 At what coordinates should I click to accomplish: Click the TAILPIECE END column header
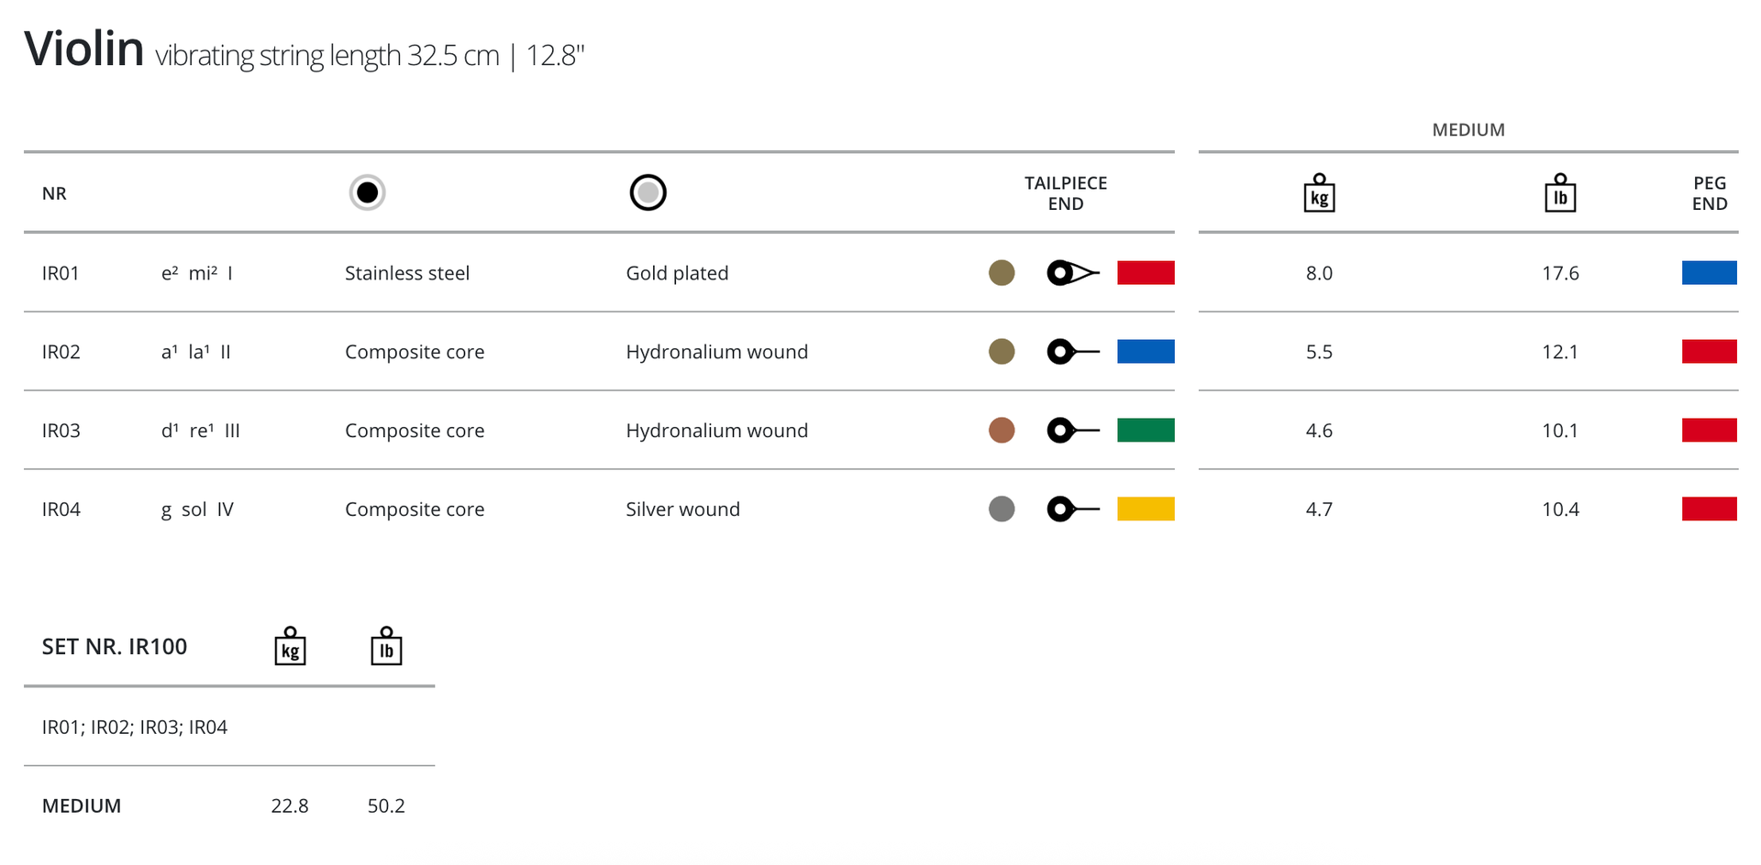pos(1066,193)
